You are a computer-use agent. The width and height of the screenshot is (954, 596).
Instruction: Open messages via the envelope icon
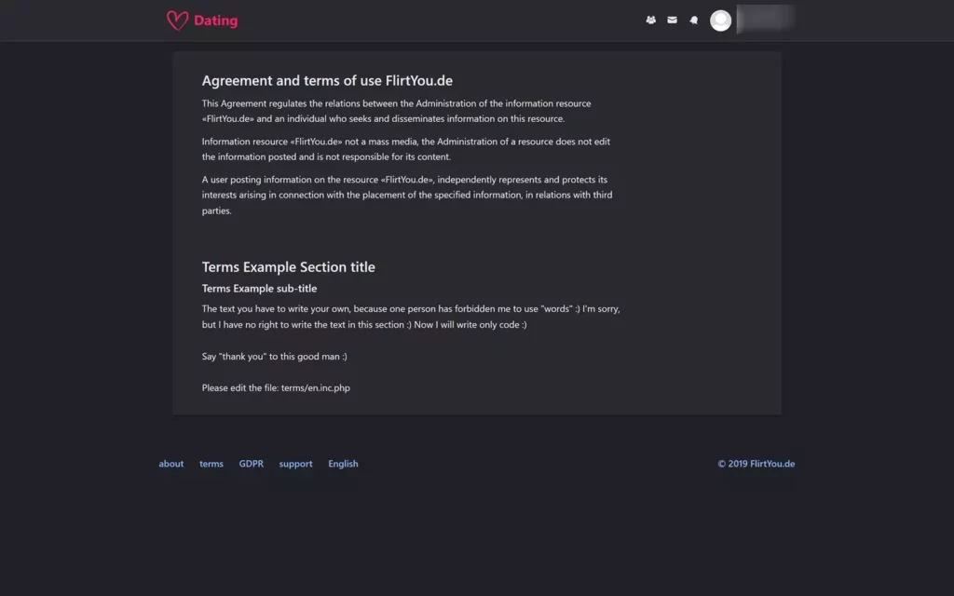pyautogui.click(x=672, y=20)
